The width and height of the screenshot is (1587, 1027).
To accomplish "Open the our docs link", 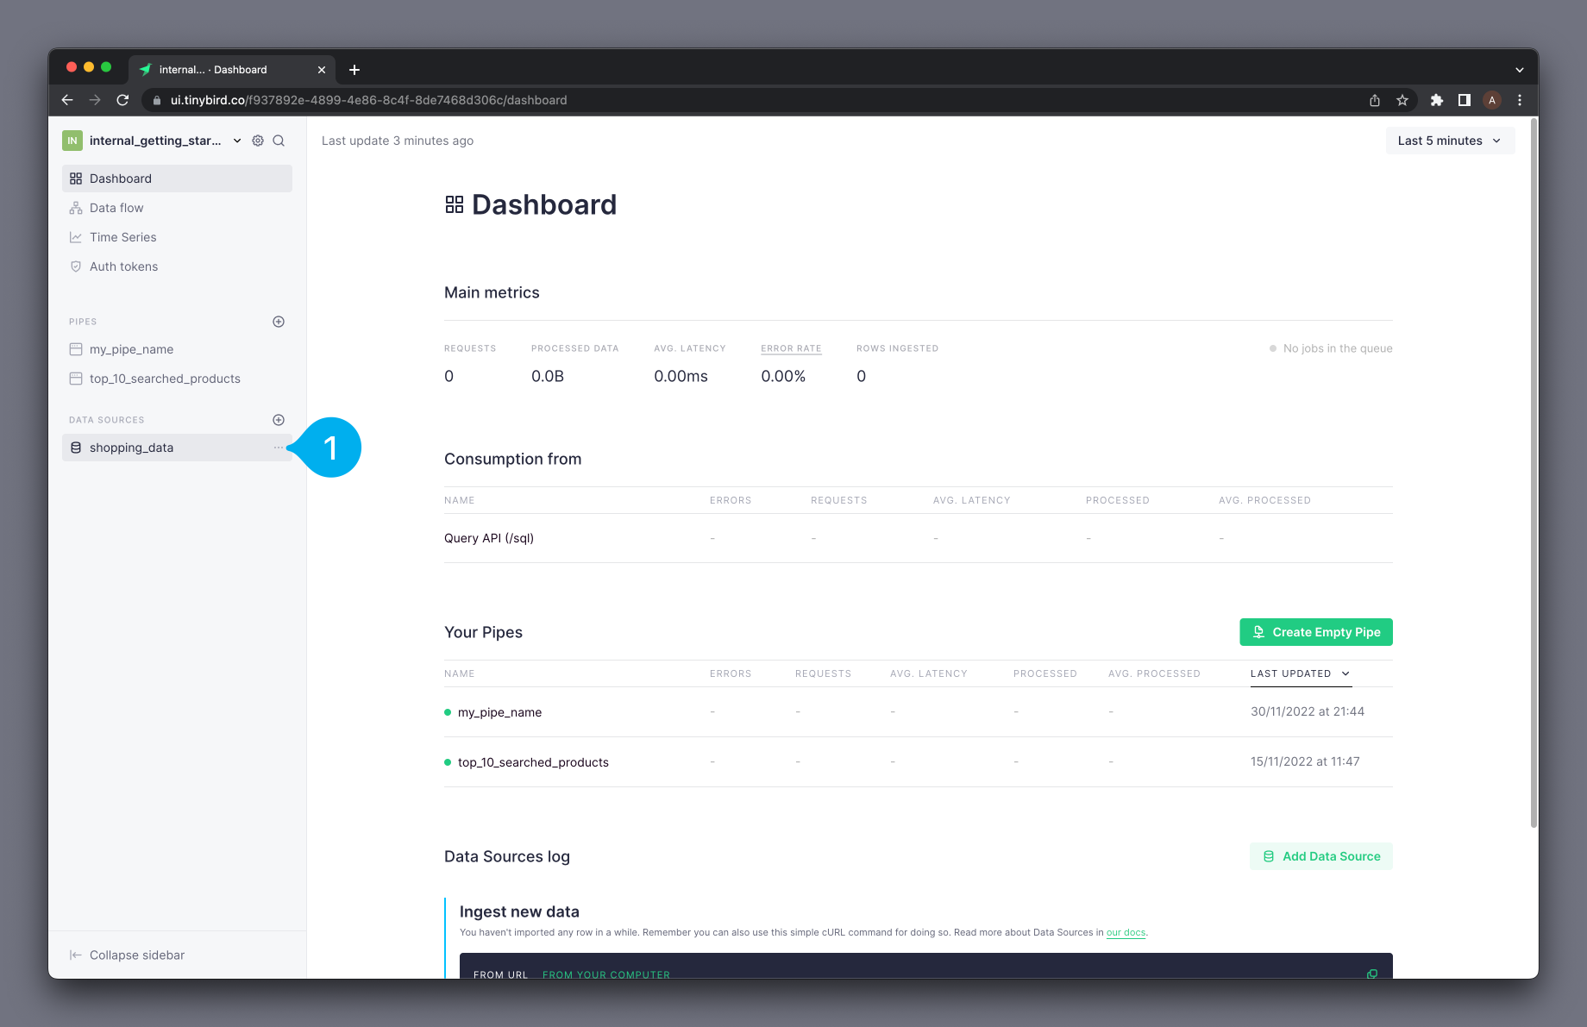I will (x=1126, y=932).
